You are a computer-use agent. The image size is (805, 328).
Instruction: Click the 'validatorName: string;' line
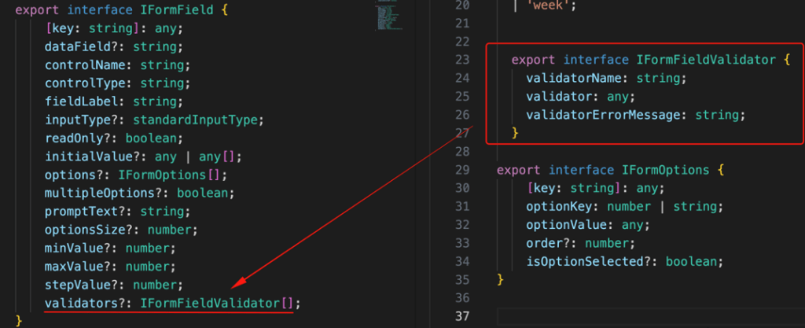(606, 79)
